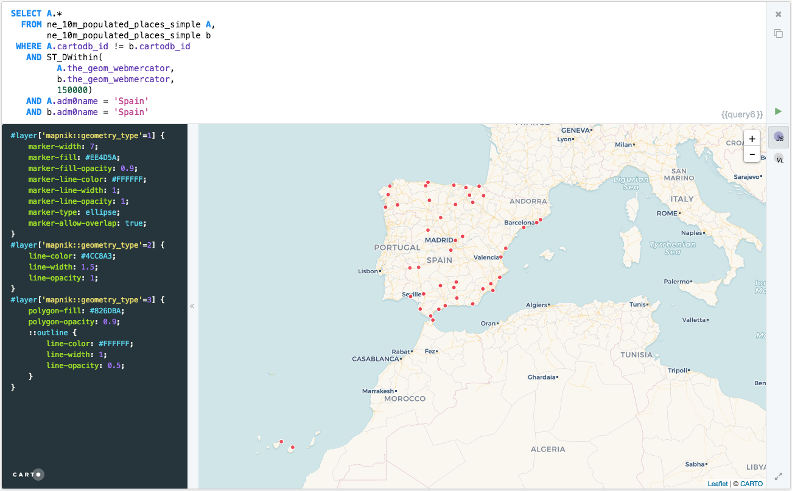The height and width of the screenshot is (491, 792).
Task: Click the PORTUGAL country label
Action: [x=397, y=248]
